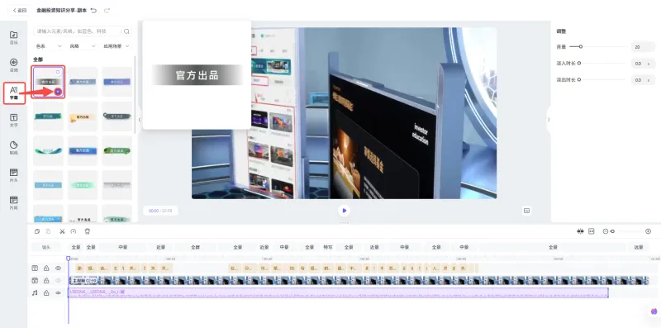Image resolution: width=661 pixels, height=328 pixels.
Task: Favorite the first subtitle style with heart icon
Action: (x=58, y=72)
